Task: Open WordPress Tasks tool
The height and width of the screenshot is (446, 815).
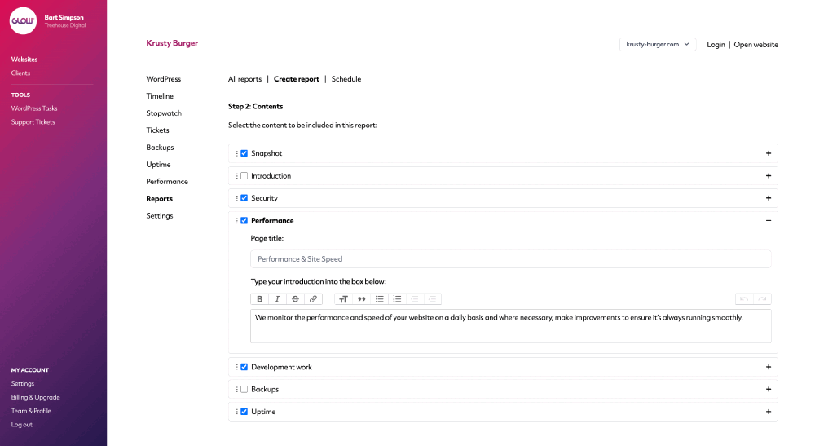Action: (x=34, y=108)
